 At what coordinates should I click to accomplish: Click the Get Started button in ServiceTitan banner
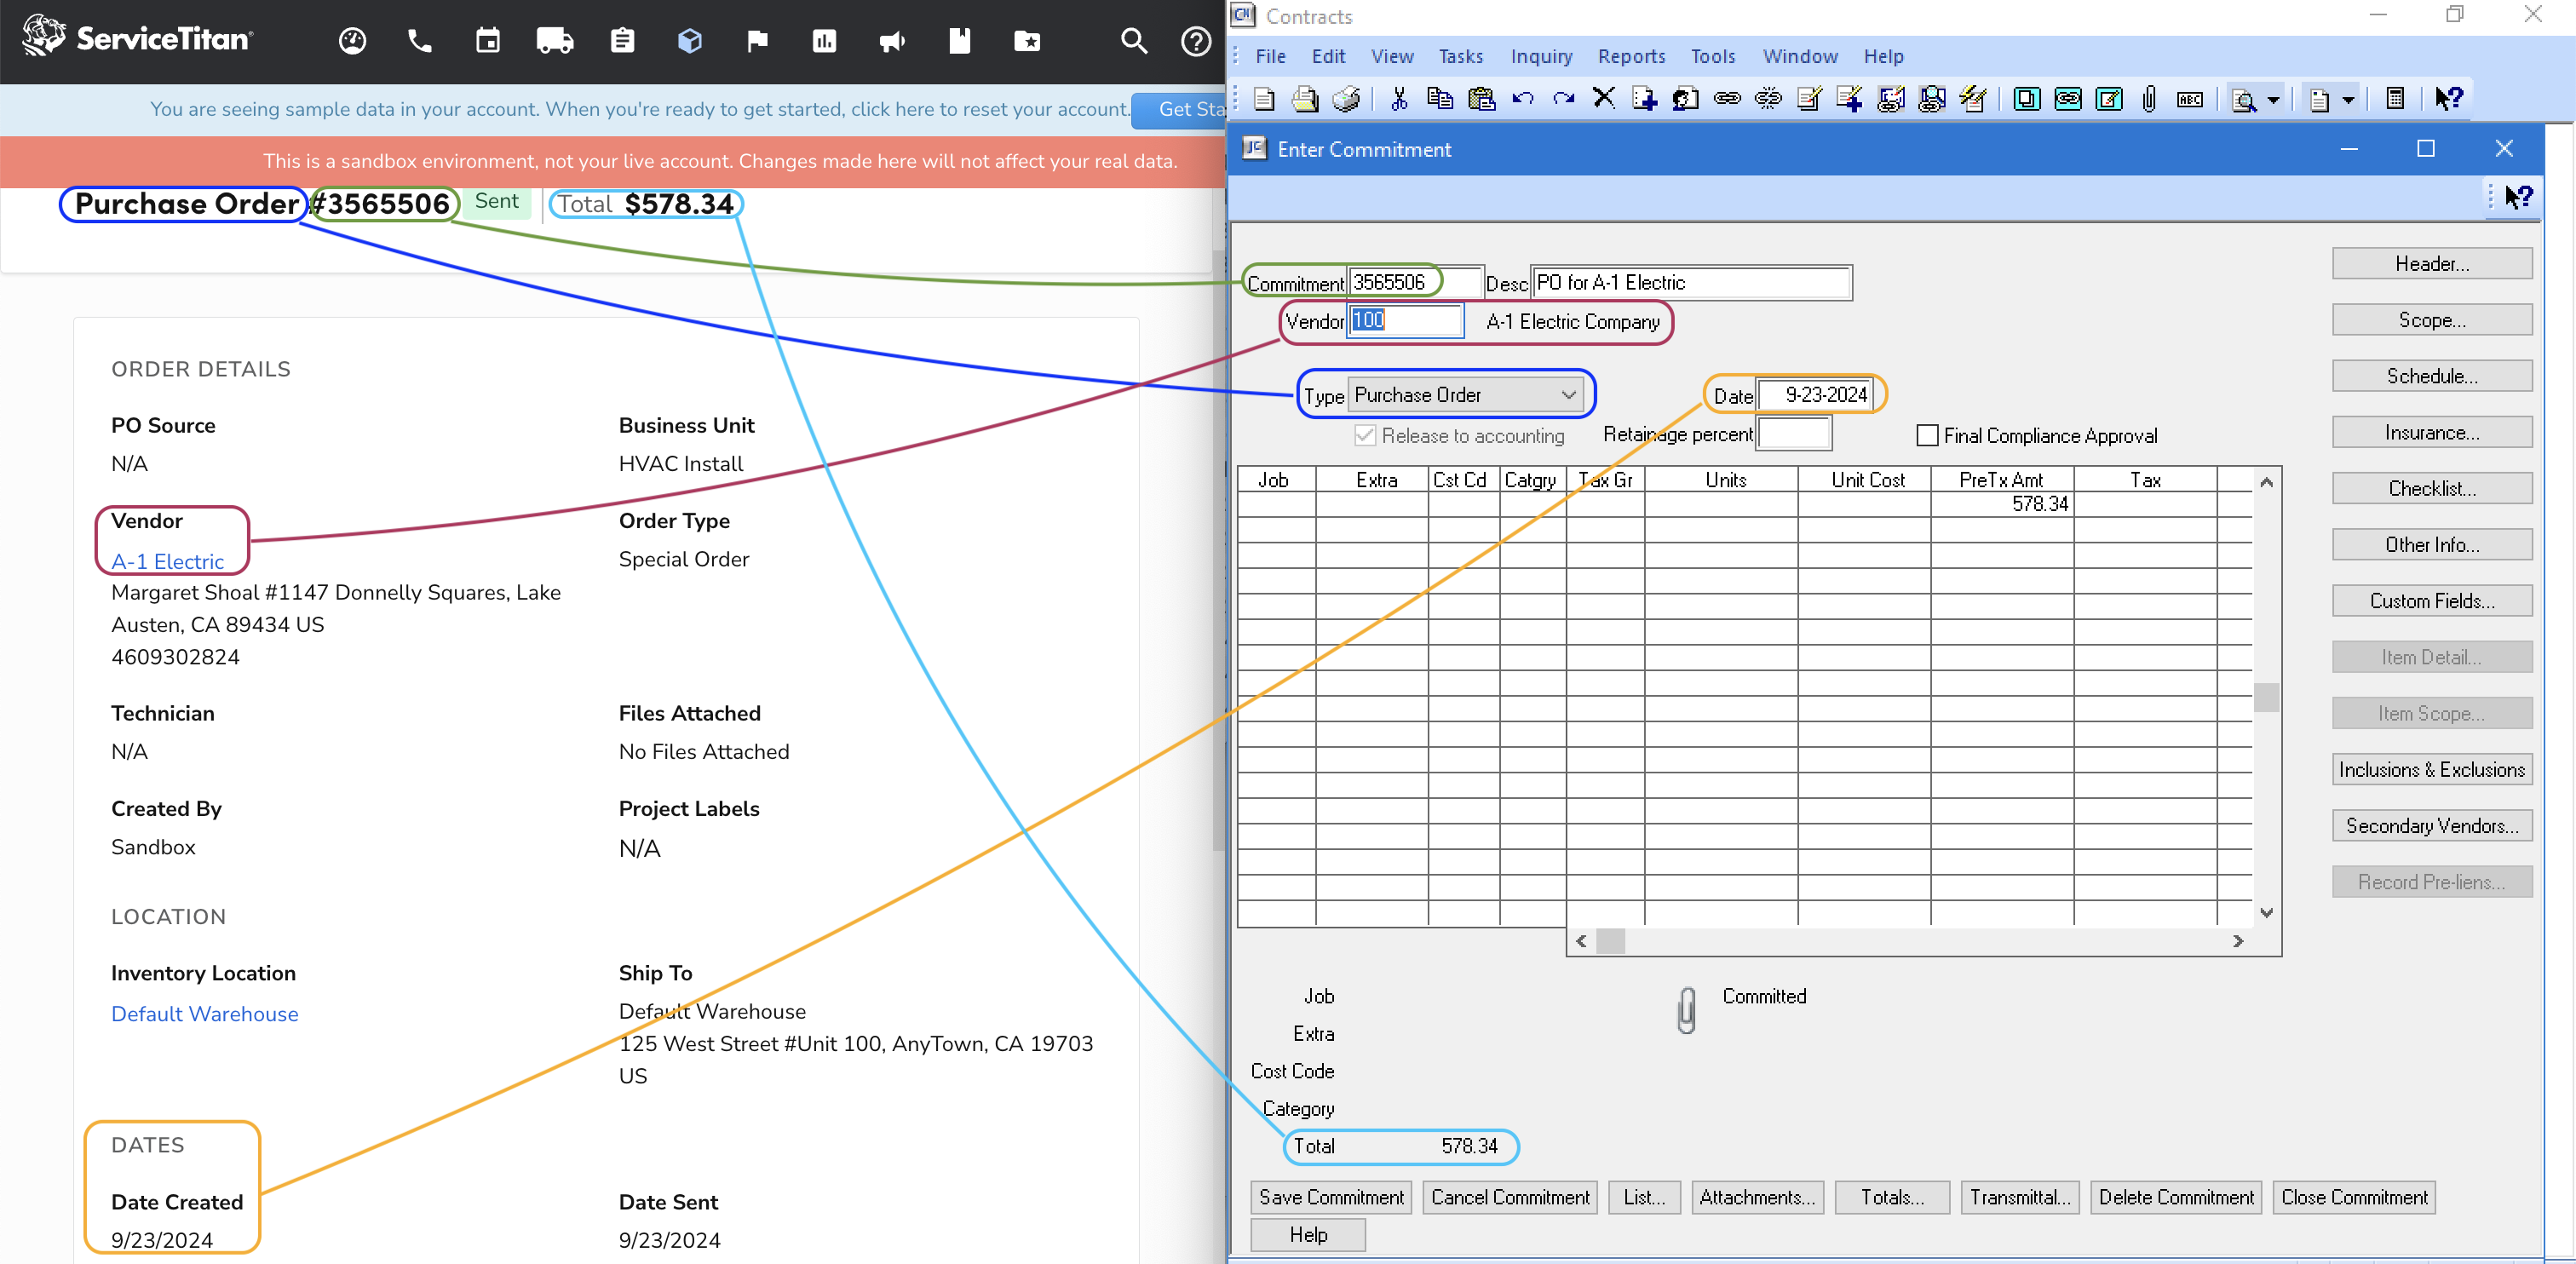coord(1180,110)
